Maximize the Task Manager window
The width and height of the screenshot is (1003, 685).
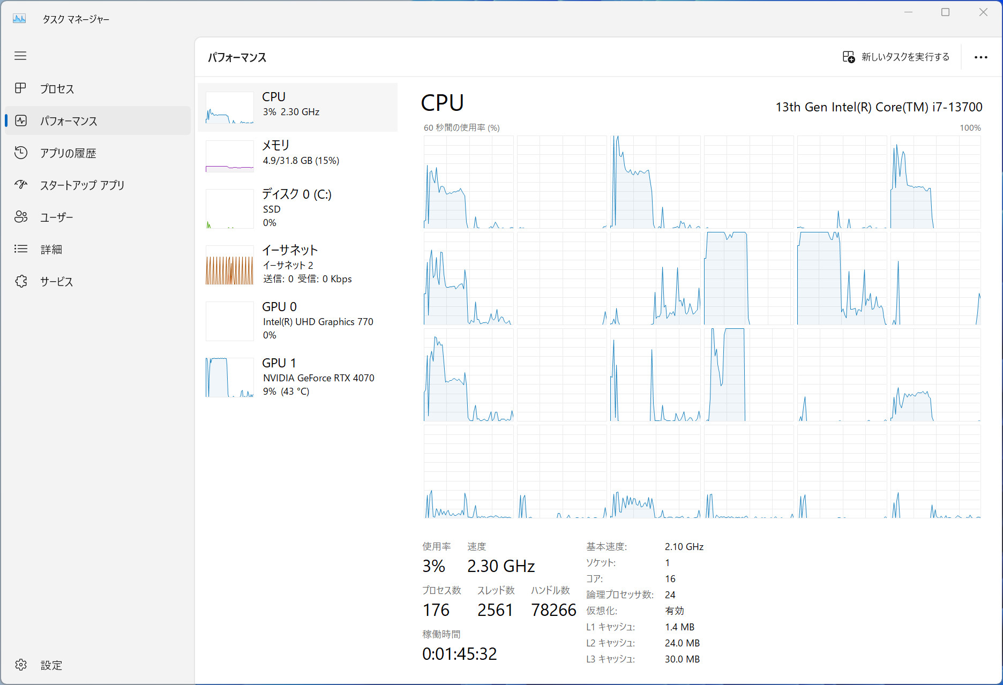click(x=945, y=12)
